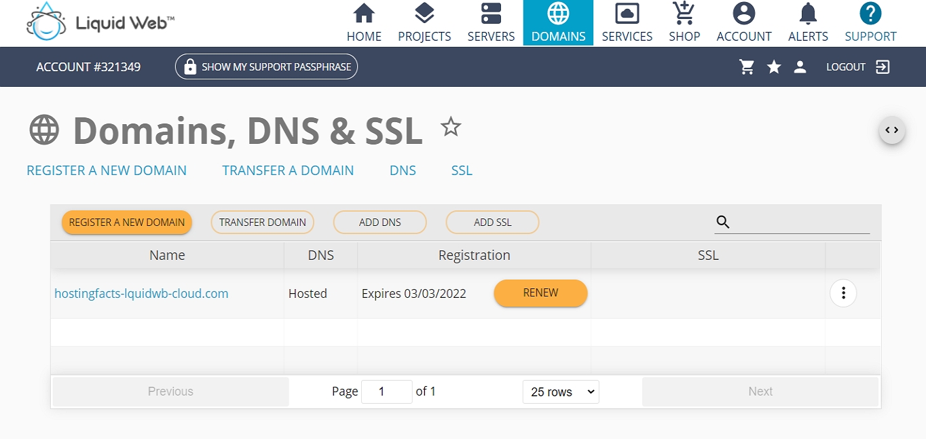The width and height of the screenshot is (926, 439).
Task: Click orange Register a New Domain button
Action: pyautogui.click(x=127, y=223)
